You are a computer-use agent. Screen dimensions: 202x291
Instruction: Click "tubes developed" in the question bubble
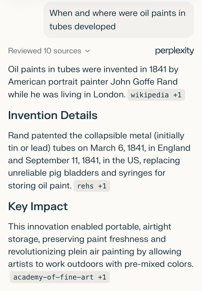(x=82, y=26)
